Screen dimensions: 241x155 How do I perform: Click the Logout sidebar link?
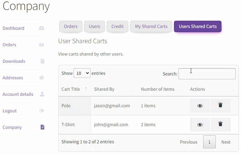pos(10,111)
